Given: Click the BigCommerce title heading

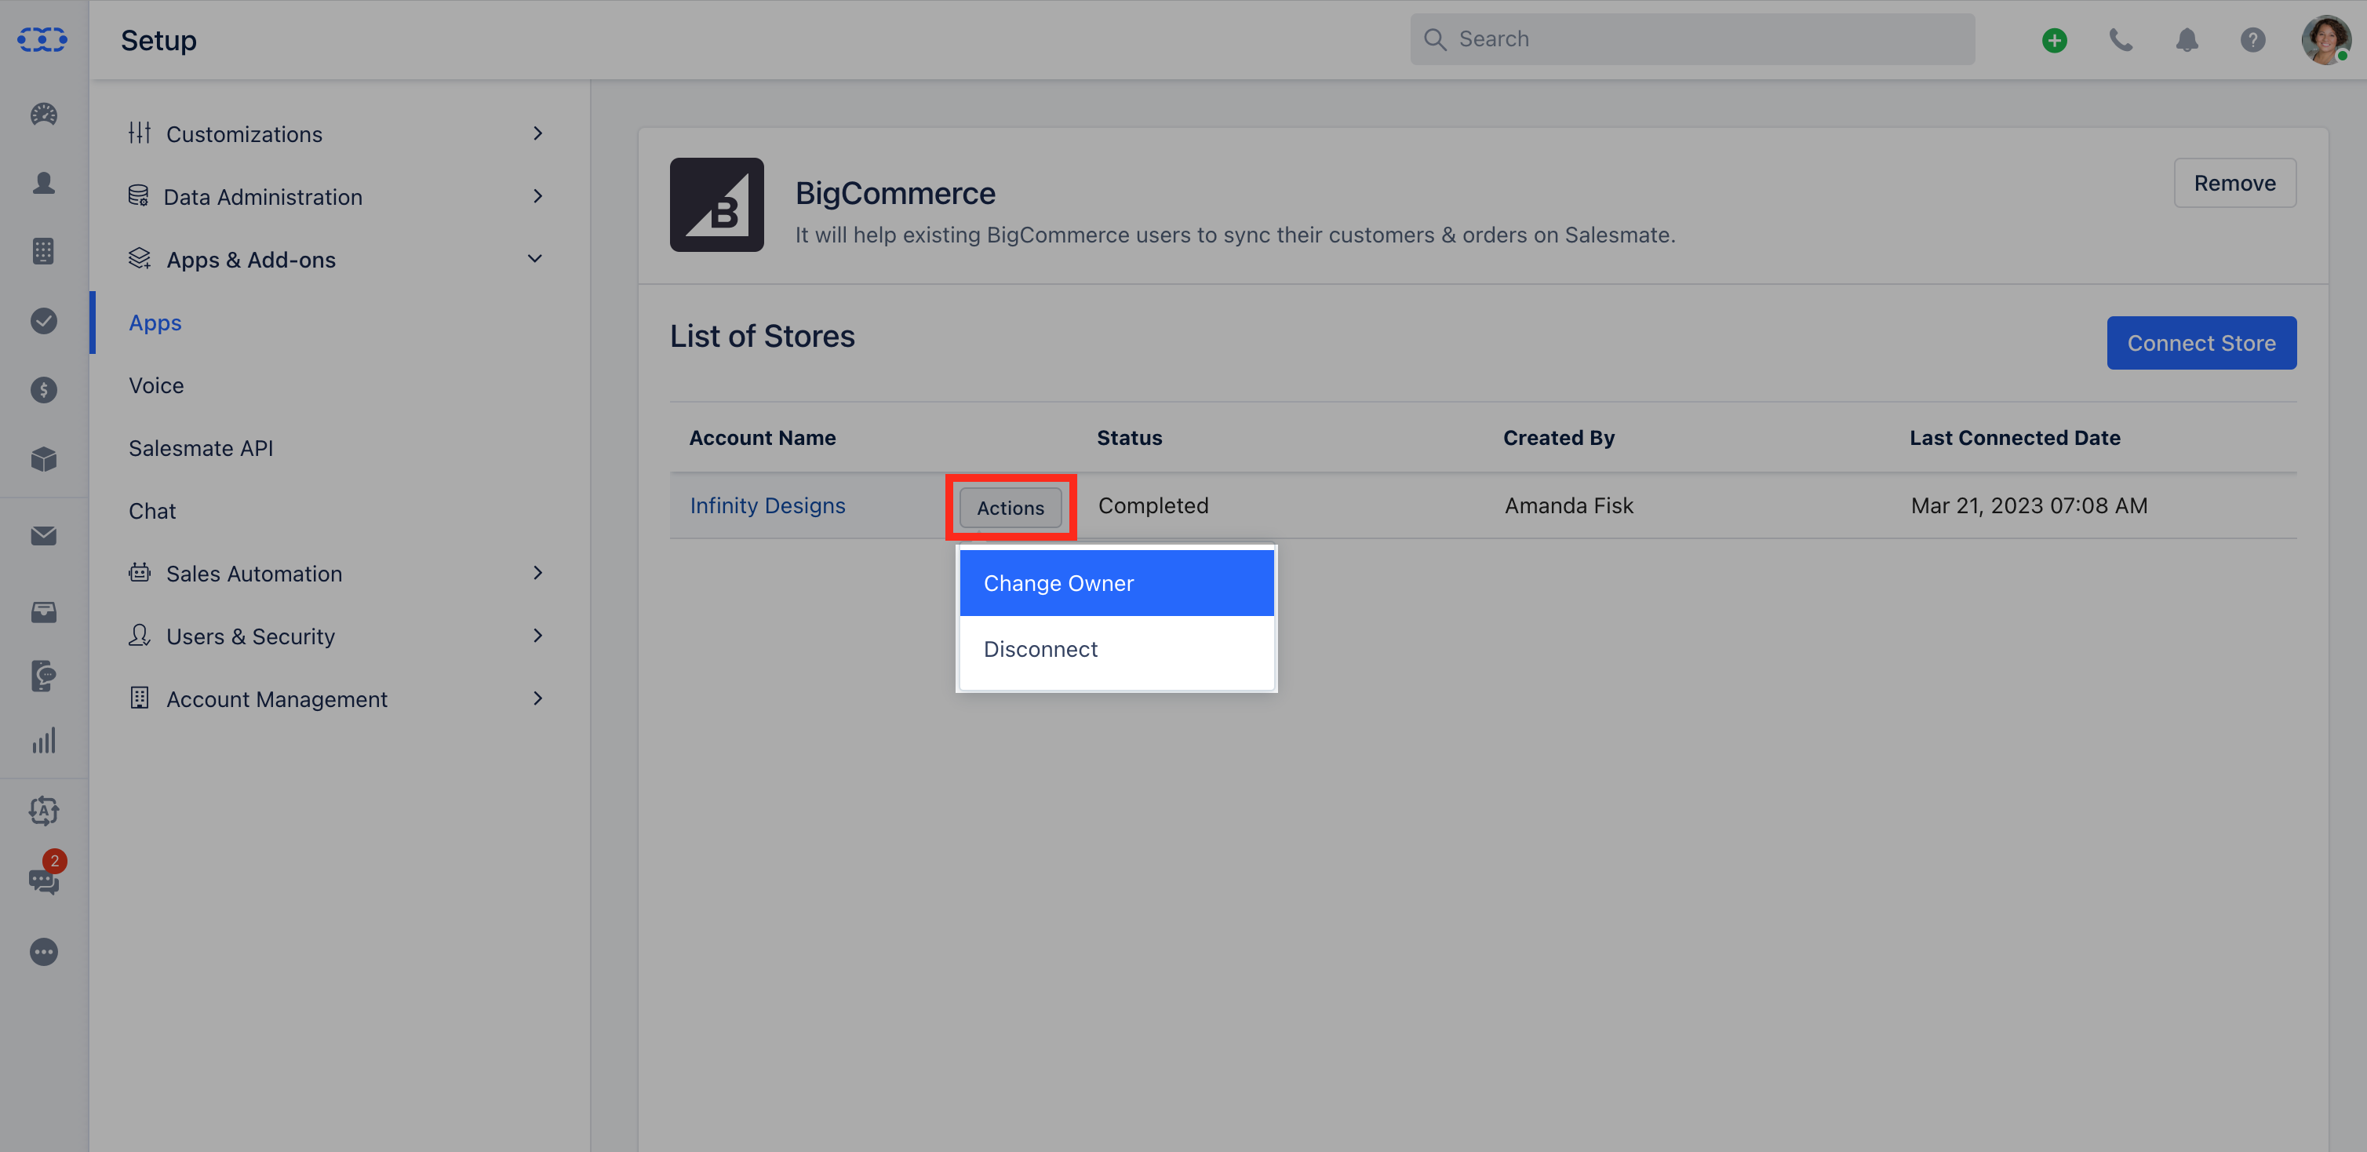Looking at the screenshot, I should tap(895, 193).
